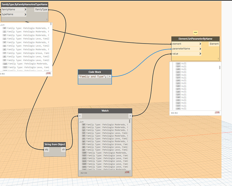The width and height of the screenshot is (232, 186).
Task: Open the parameterName port chevron
Action: pyautogui.click(x=200, y=49)
